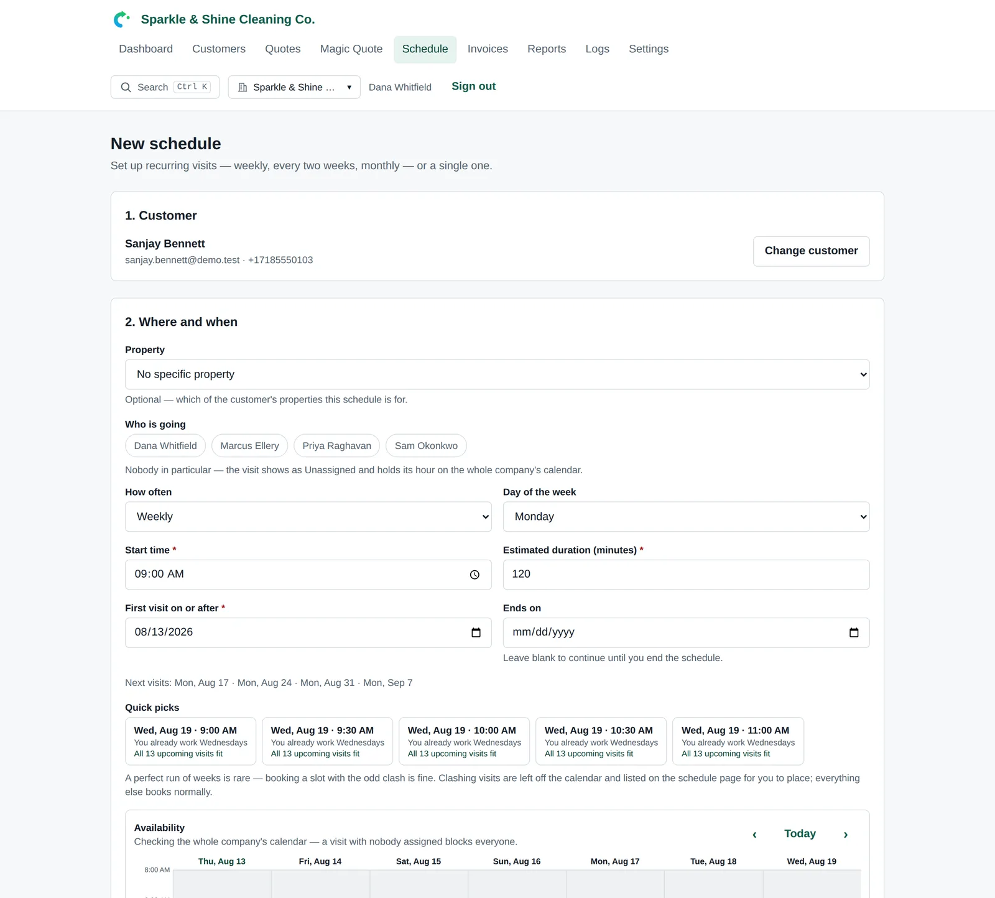Screen dimensions: 995x898
Task: Click the Ends on date field
Action: coord(686,632)
